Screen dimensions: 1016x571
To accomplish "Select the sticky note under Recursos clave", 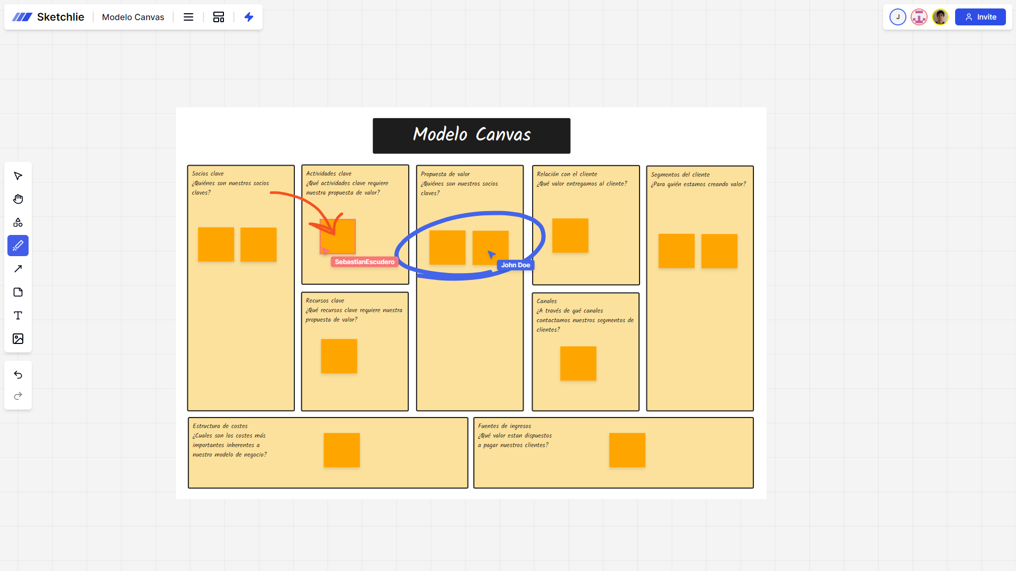I will coord(339,356).
